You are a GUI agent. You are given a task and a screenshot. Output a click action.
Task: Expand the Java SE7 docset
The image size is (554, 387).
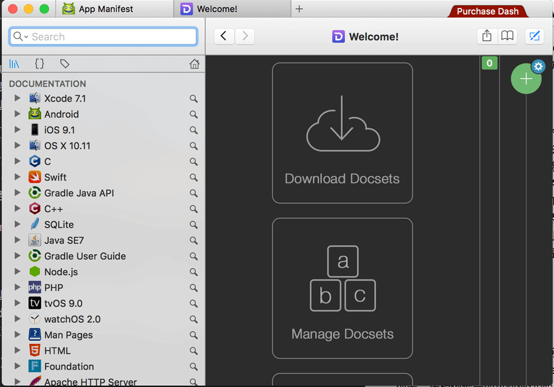17,240
